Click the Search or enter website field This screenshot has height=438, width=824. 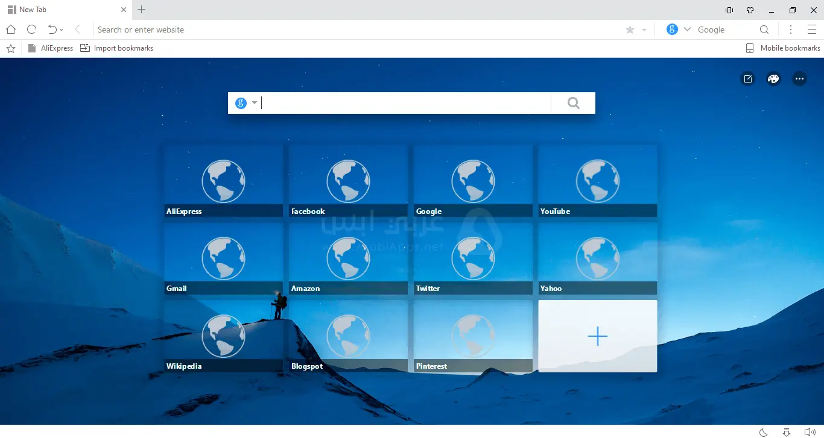[356, 30]
